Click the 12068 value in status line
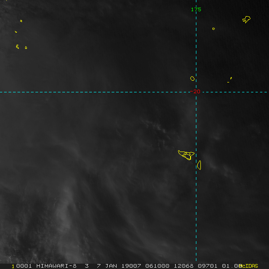This screenshot has width=269, height=269. tap(183, 266)
